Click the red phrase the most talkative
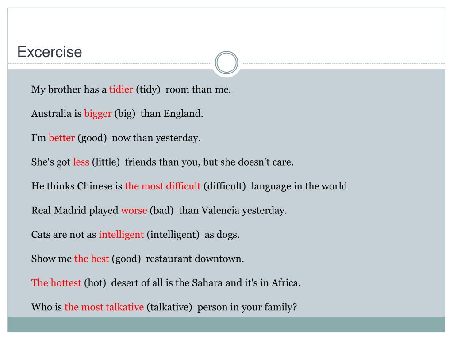This screenshot has height=340, width=453. 104,307
